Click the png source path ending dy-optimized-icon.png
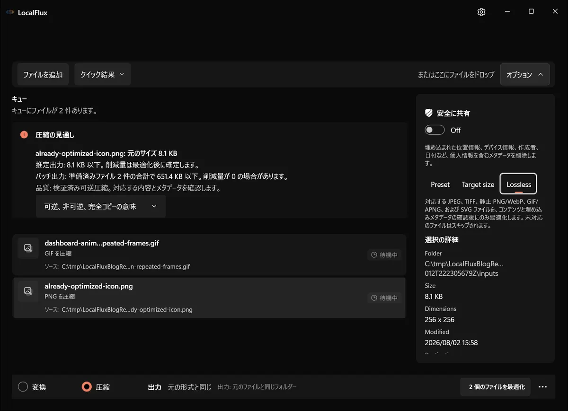 tap(127, 310)
